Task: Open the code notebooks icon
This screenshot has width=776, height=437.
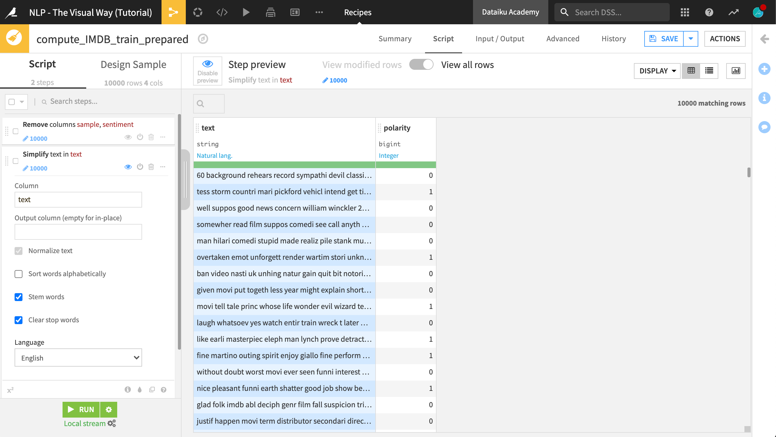Action: click(x=222, y=12)
